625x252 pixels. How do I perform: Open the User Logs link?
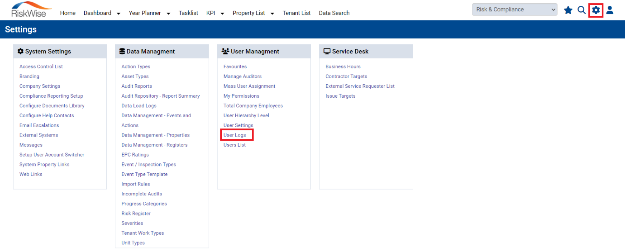pyautogui.click(x=235, y=135)
